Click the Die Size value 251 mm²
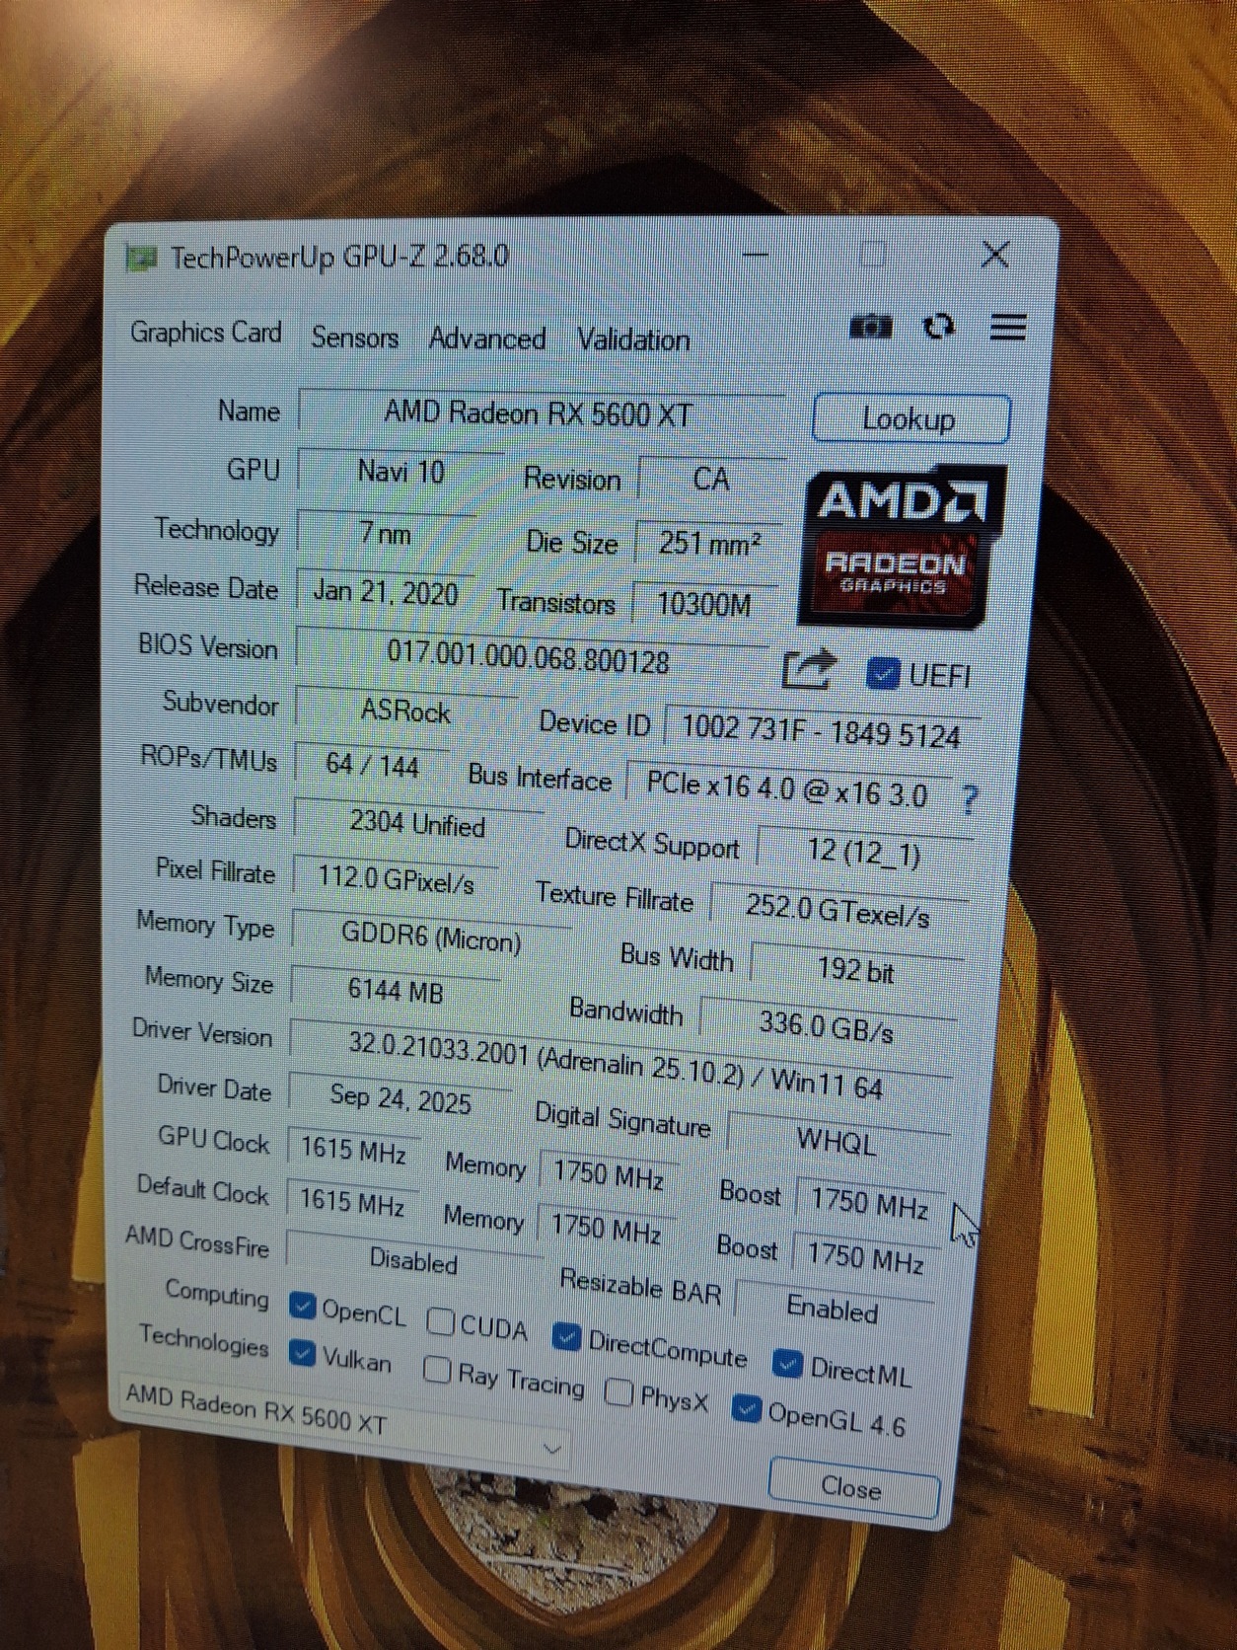Image resolution: width=1237 pixels, height=1650 pixels. coord(708,543)
